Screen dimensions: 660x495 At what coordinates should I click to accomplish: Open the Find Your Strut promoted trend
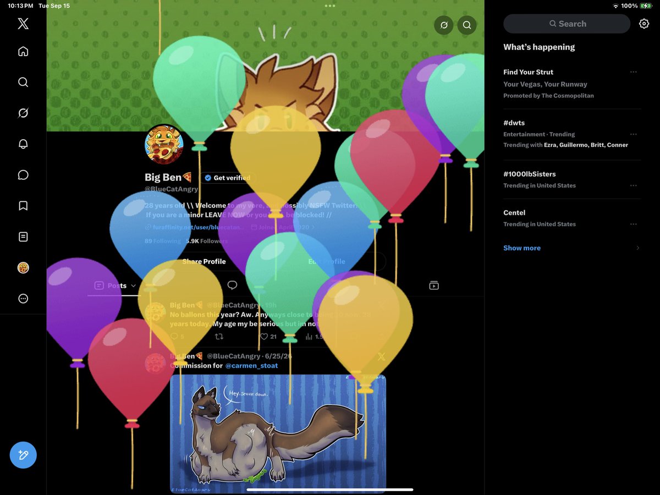[x=572, y=84]
